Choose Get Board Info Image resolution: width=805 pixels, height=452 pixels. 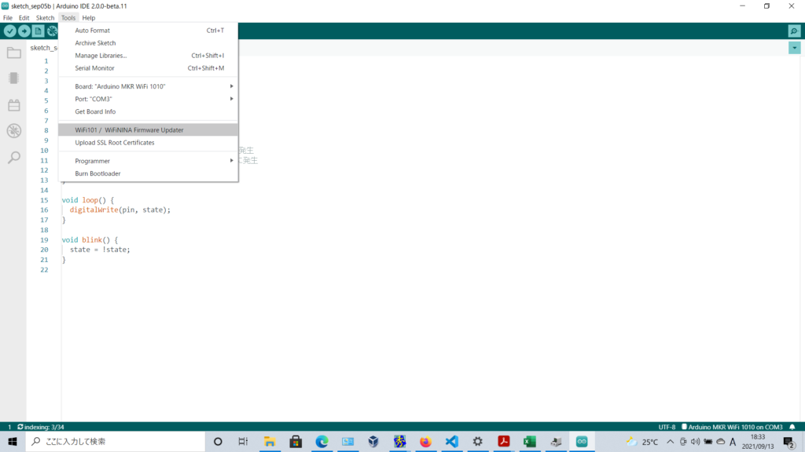click(x=148, y=111)
